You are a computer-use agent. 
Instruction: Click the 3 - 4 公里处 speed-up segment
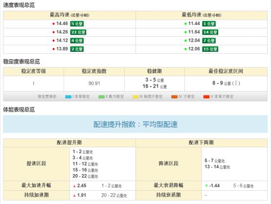[x=83, y=158]
